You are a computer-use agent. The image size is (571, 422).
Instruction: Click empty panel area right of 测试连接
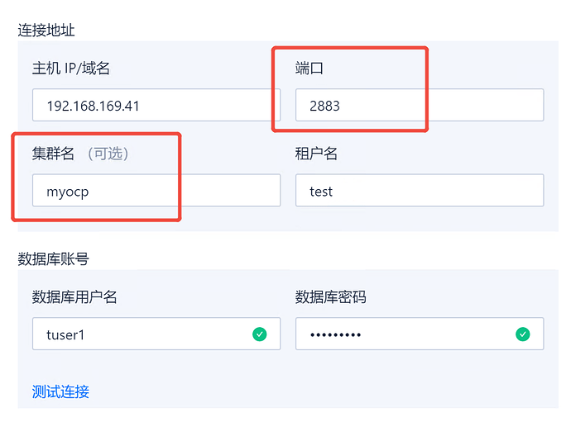point(331,391)
